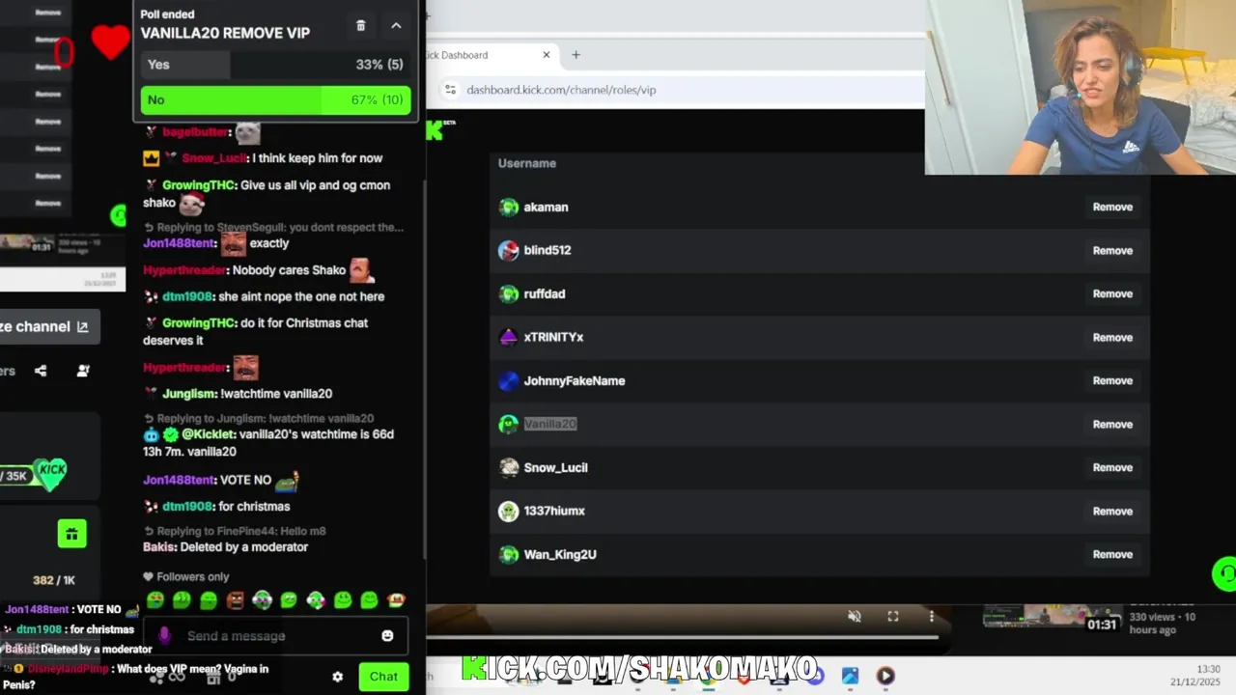Remove ruffdad from VIP list
Image resolution: width=1236 pixels, height=695 pixels.
pos(1112,293)
